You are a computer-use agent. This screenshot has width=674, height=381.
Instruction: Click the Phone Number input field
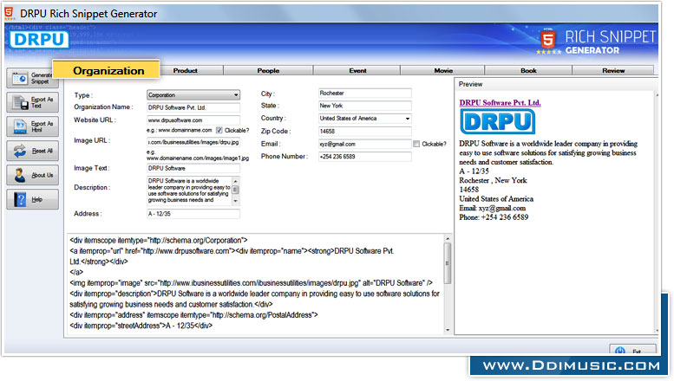364,157
